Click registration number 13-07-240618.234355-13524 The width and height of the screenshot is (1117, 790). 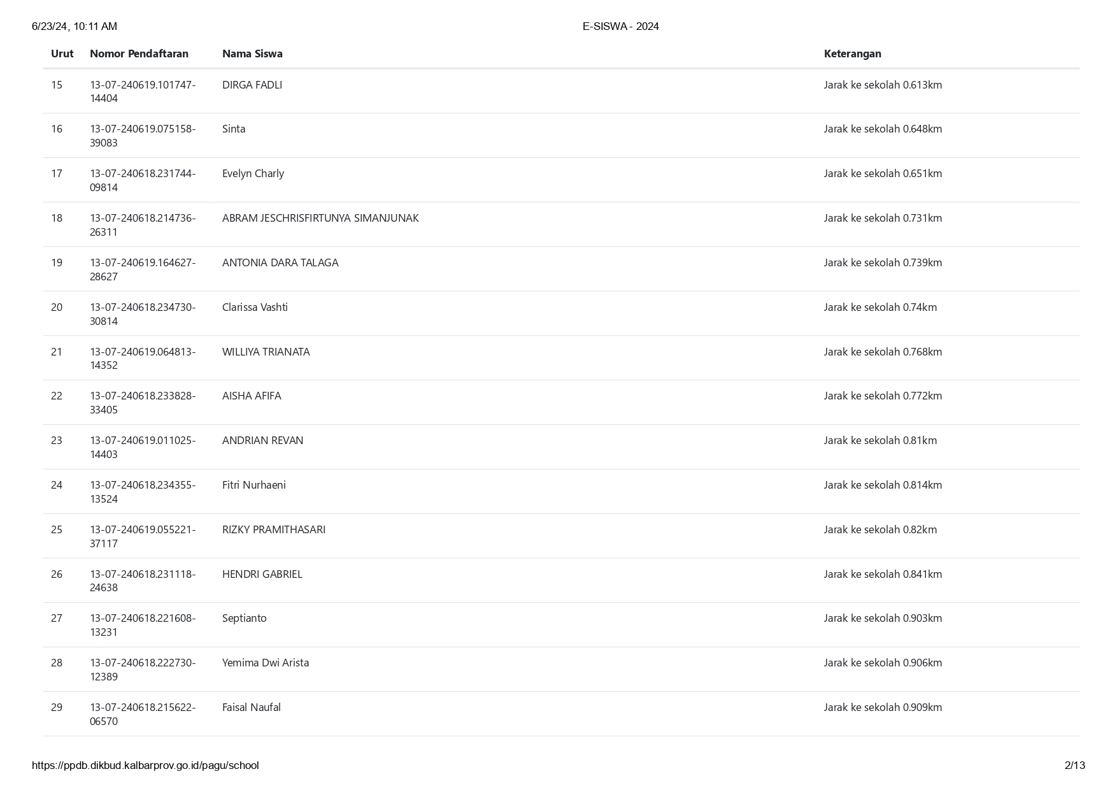pyautogui.click(x=143, y=492)
